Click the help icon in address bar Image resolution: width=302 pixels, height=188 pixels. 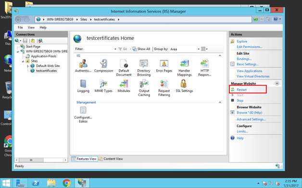coord(276,19)
